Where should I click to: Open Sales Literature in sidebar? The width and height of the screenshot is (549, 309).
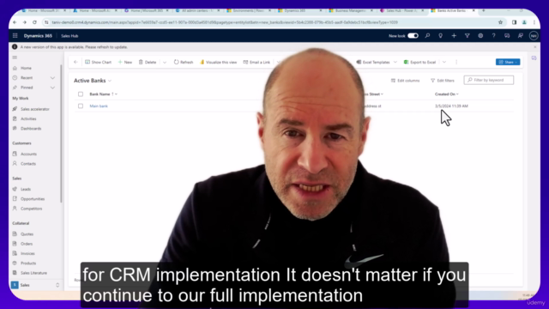(33, 273)
